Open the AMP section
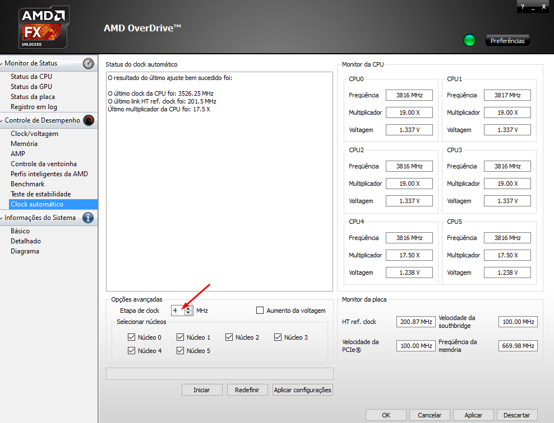Viewport: 554px width, 423px height. tap(18, 154)
